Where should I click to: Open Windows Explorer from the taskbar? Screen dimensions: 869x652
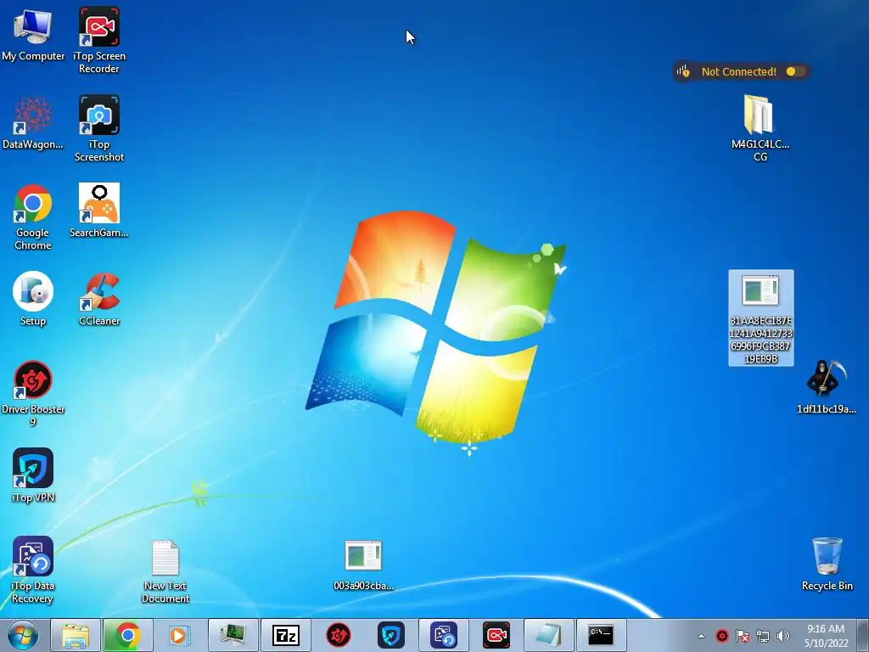coord(76,635)
